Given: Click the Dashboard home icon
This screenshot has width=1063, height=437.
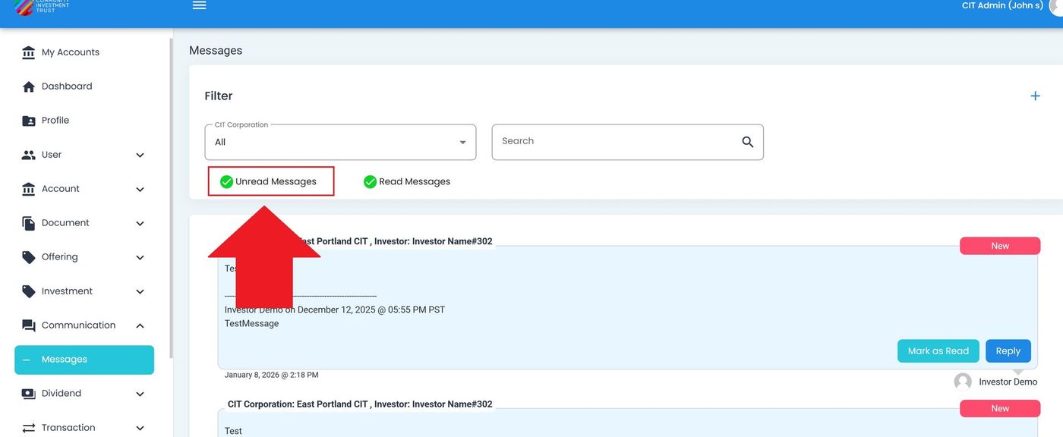Looking at the screenshot, I should pyautogui.click(x=29, y=86).
